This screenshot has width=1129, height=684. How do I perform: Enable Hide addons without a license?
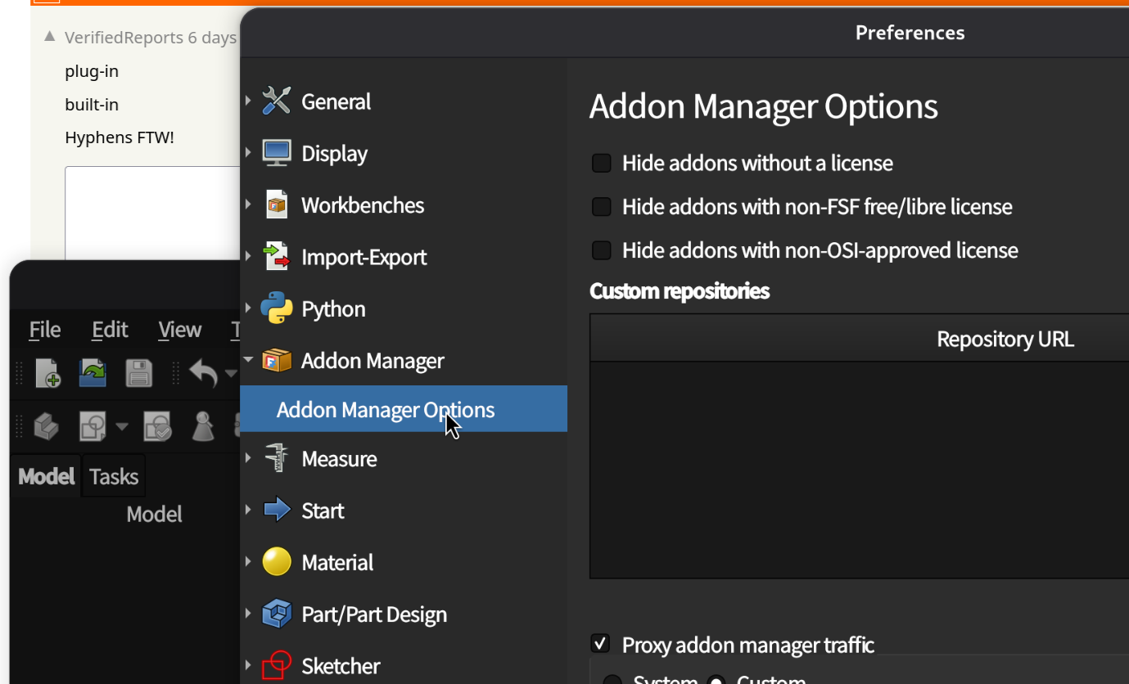(x=602, y=164)
